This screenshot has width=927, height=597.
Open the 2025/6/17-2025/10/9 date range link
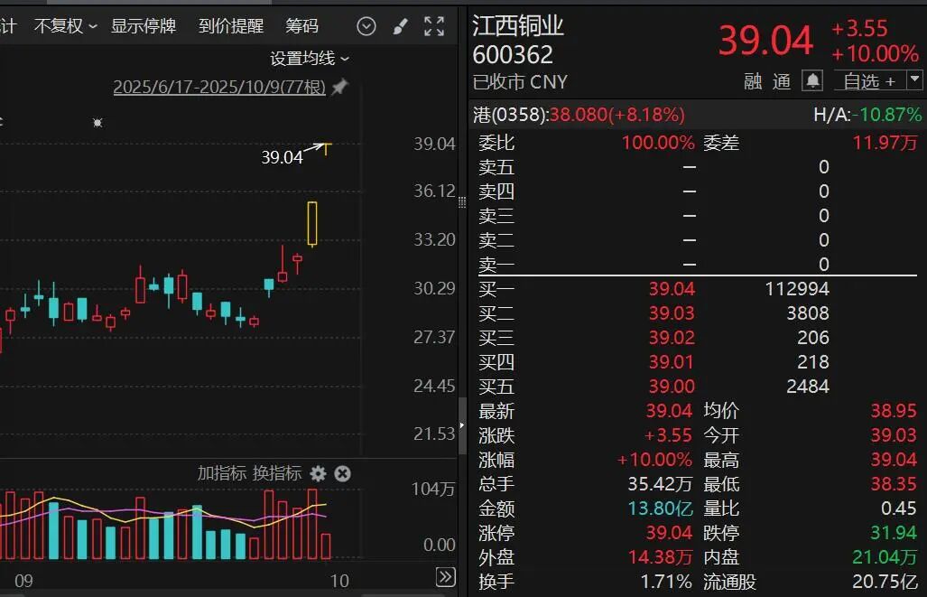(x=219, y=88)
